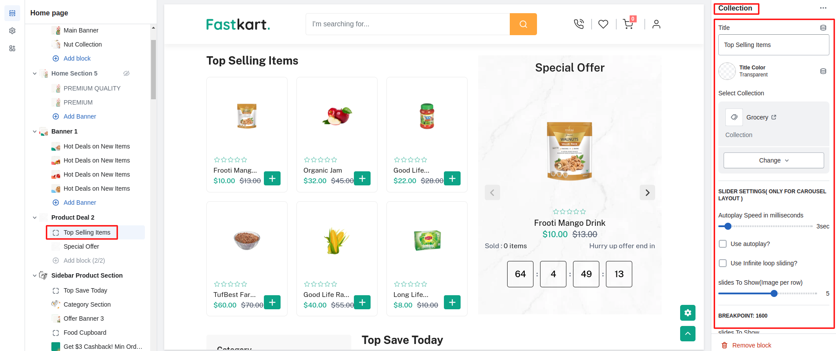Click the green settings gear floating button

click(688, 313)
